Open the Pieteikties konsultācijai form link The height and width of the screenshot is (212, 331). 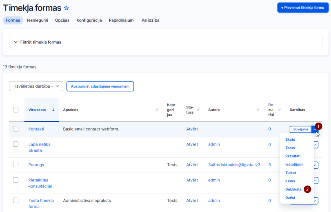40,183
